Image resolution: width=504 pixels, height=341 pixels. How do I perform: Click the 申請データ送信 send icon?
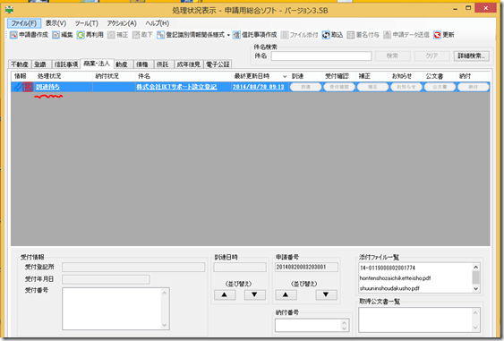388,35
